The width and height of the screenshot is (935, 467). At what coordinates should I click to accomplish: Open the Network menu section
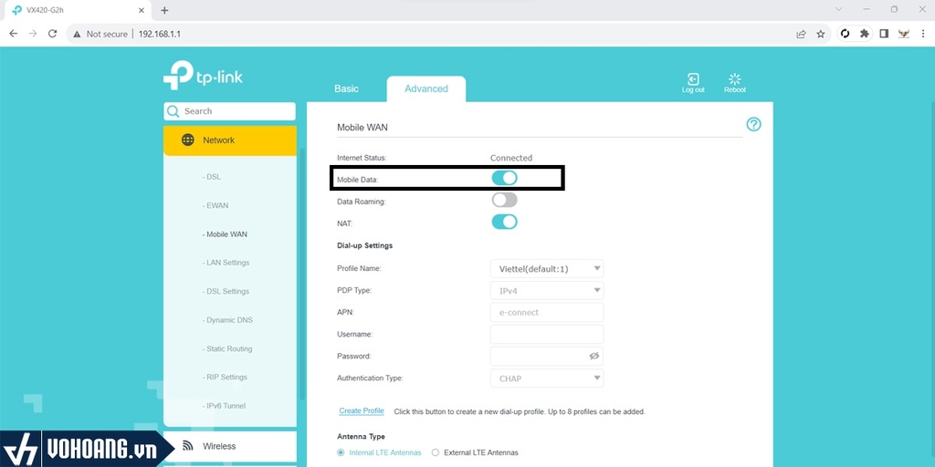point(229,140)
